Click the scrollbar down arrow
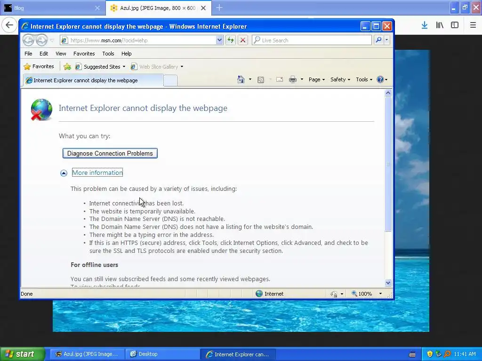The height and width of the screenshot is (361, 482). (x=388, y=283)
